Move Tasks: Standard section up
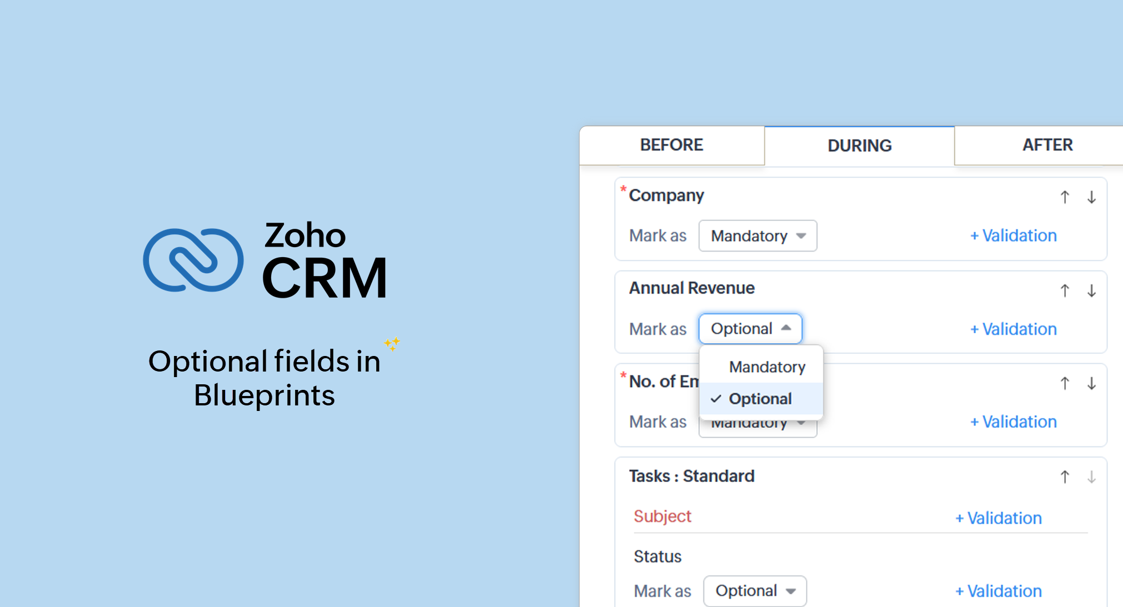 coord(1064,476)
